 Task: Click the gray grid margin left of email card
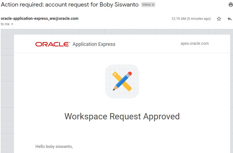7,90
